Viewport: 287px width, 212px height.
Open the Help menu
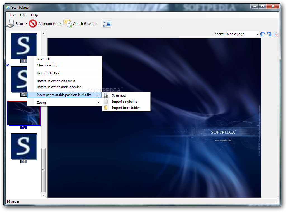point(34,15)
